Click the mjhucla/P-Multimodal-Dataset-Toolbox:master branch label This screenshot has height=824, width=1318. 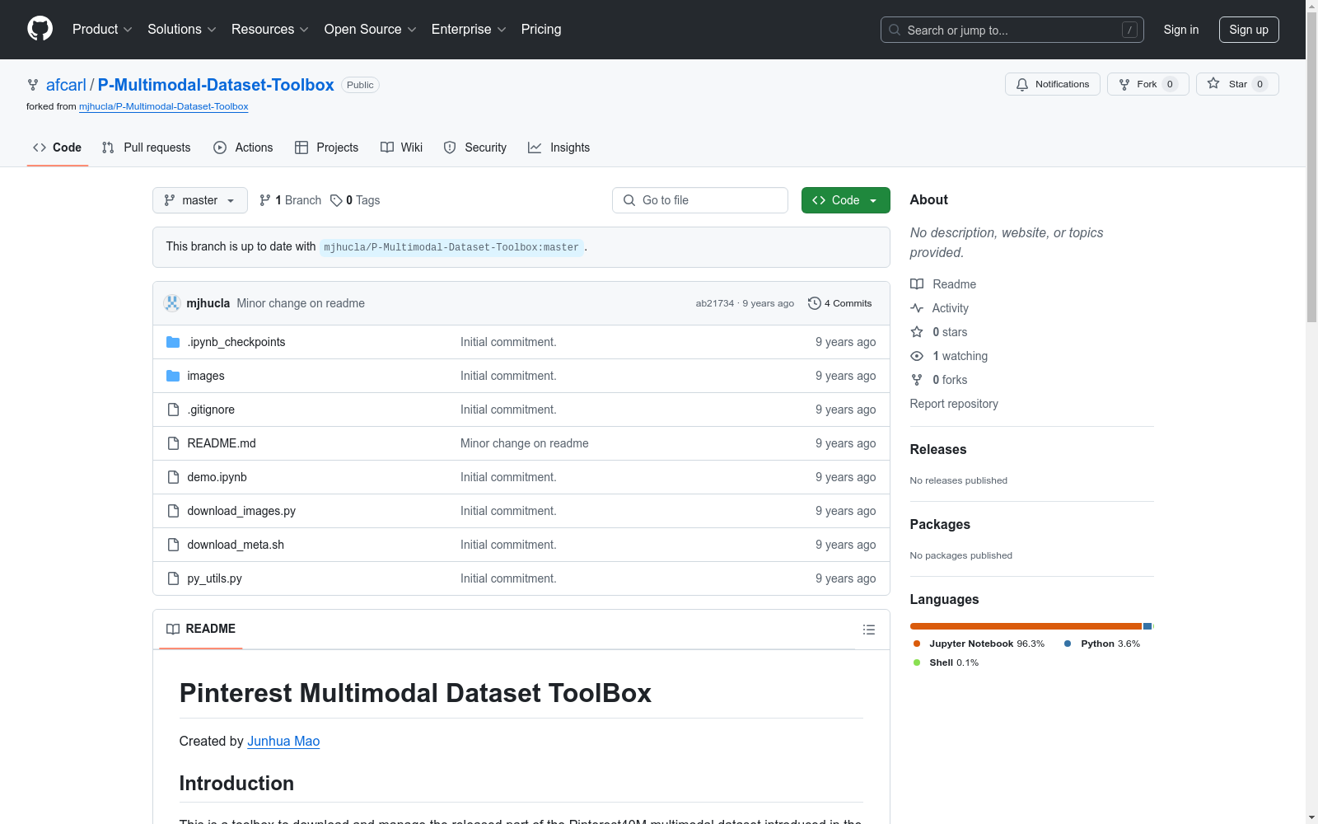point(451,247)
